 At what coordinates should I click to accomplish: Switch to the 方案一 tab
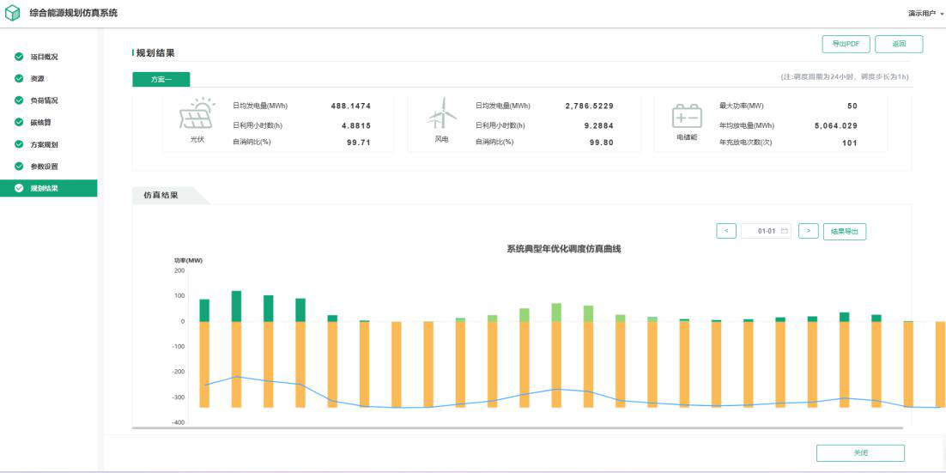click(161, 79)
